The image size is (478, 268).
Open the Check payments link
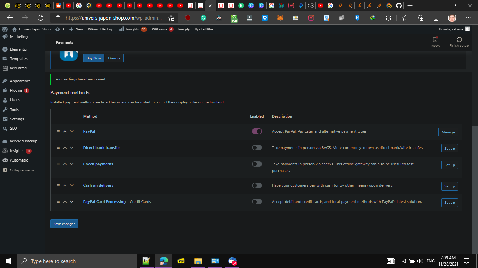tap(98, 164)
